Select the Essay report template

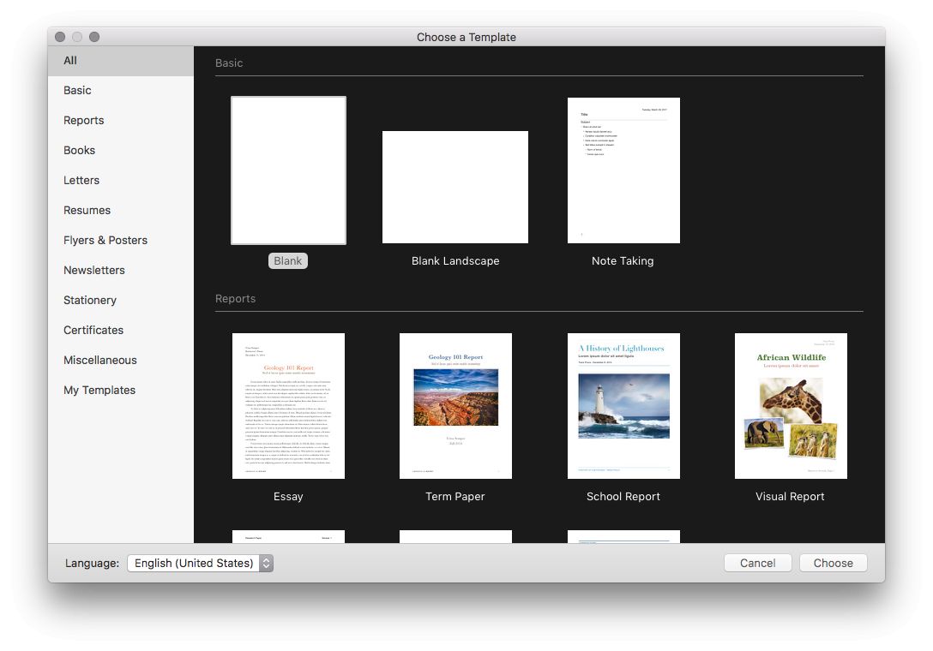click(x=288, y=406)
